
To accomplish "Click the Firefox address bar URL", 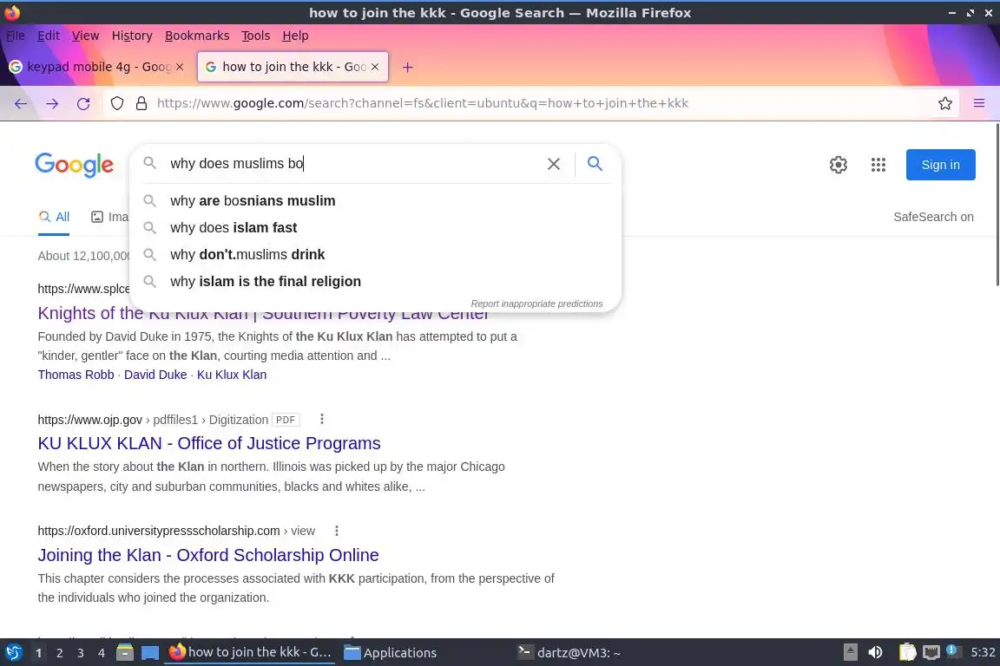I will 422,103.
